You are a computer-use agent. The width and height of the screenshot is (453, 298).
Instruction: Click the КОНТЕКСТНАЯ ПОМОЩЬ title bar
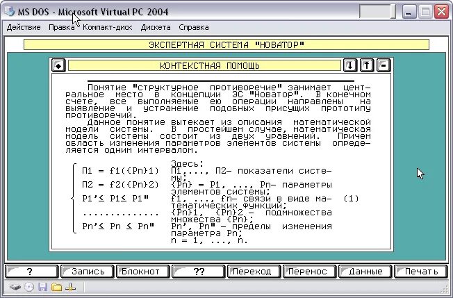click(204, 65)
